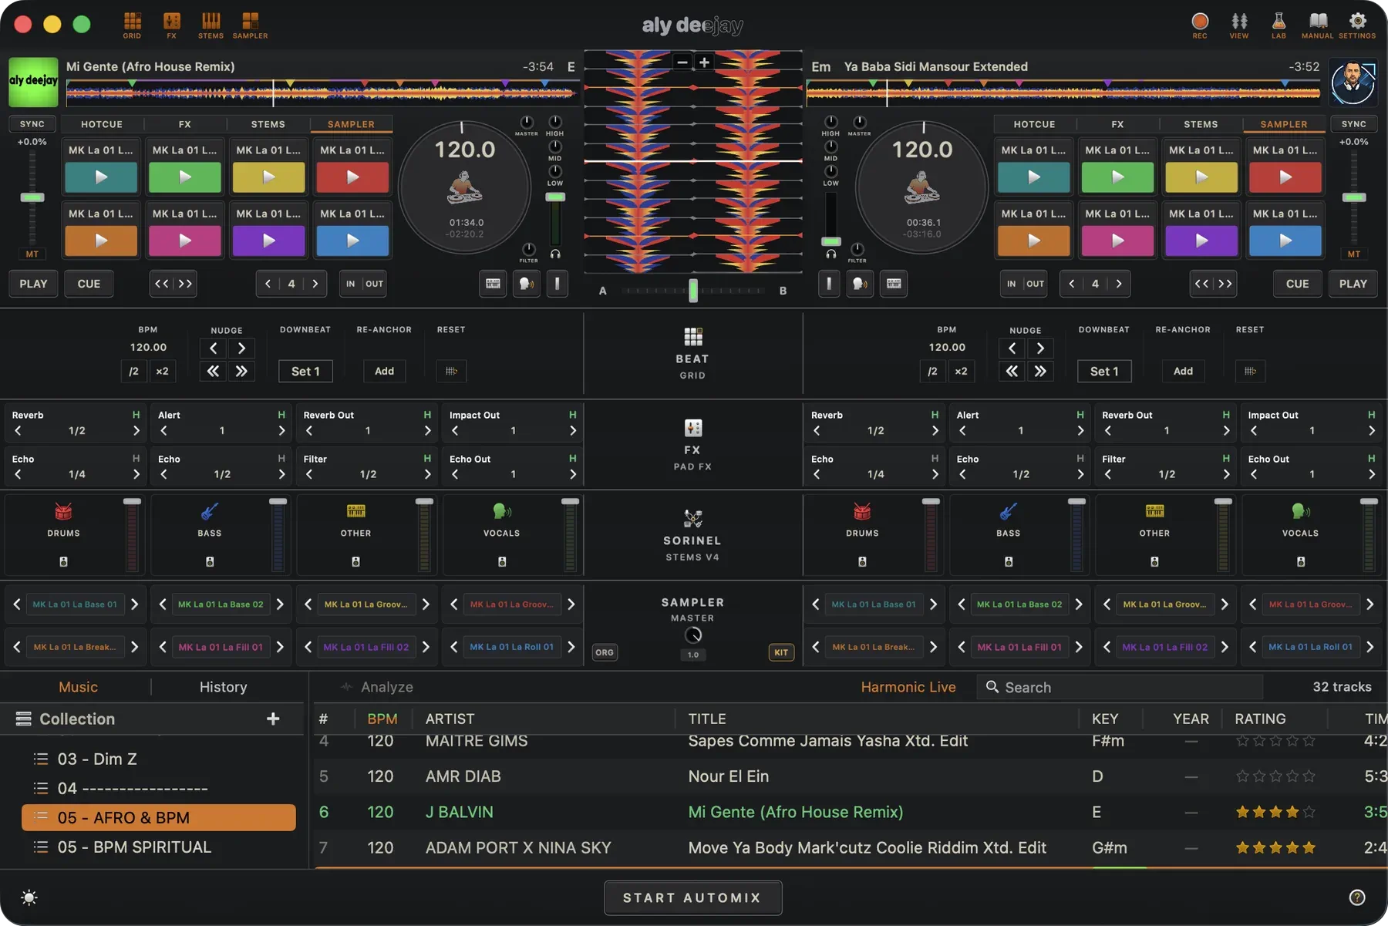Open the help question mark icon
1388x926 pixels.
(1357, 897)
